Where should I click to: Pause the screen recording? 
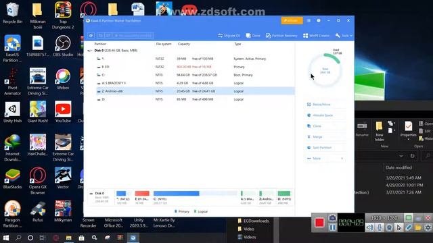coord(332,227)
